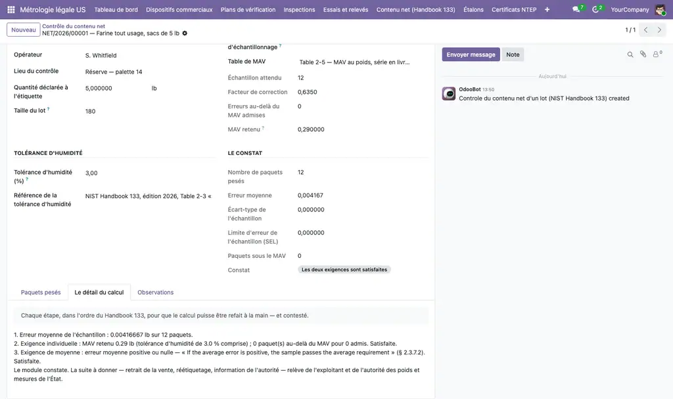Click Erreurs au-delà du MAV admises value
This screenshot has height=399, width=673.
tap(300, 106)
